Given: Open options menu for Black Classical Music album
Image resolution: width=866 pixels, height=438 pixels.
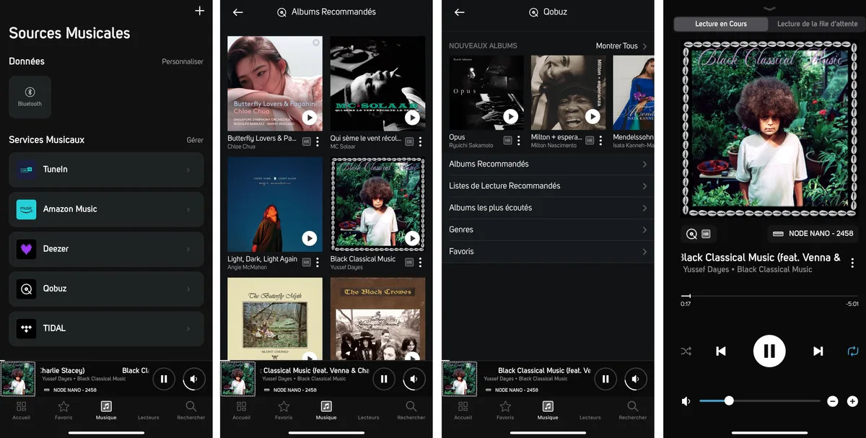Looking at the screenshot, I should click(421, 263).
